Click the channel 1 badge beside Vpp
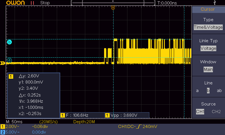This screenshot has width=225, height=135. click(x=107, y=115)
